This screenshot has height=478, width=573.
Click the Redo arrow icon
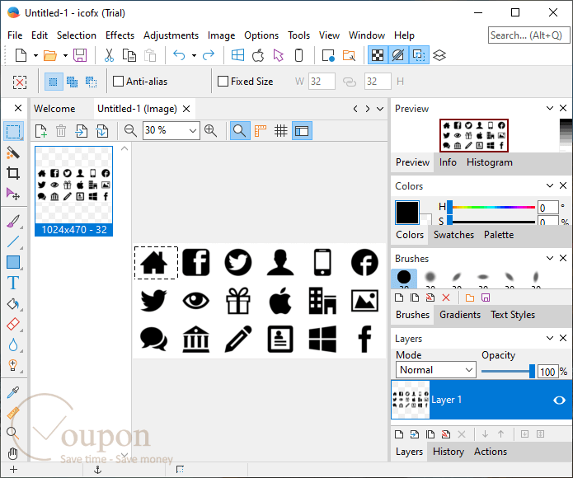[209, 55]
